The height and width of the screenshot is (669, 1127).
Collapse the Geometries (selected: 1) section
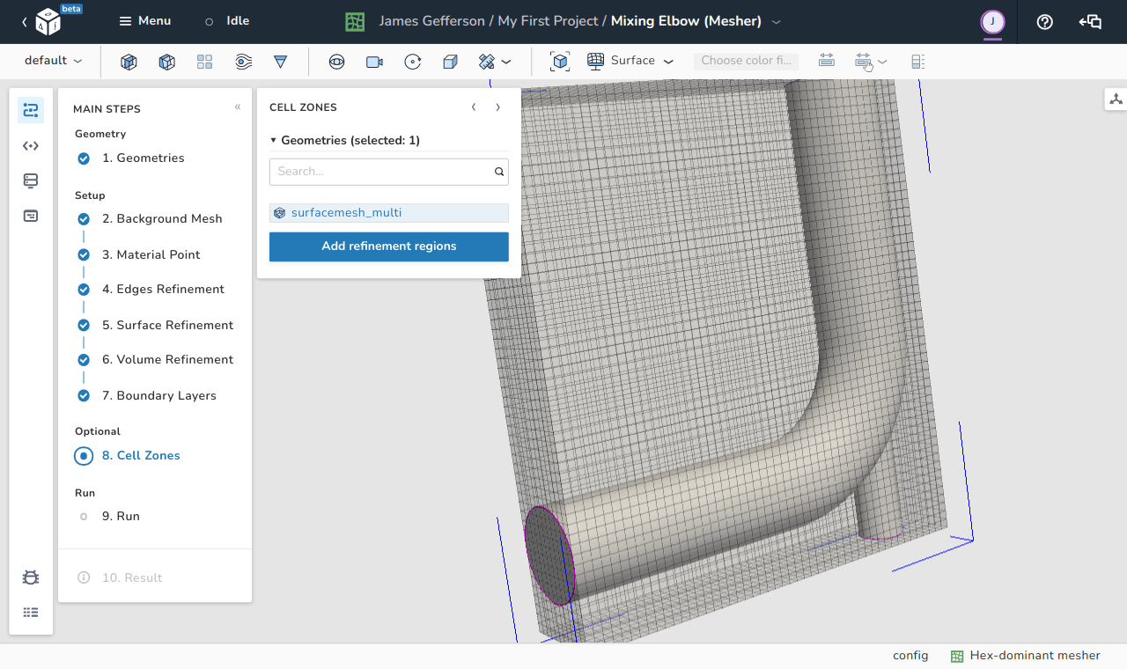point(344,140)
